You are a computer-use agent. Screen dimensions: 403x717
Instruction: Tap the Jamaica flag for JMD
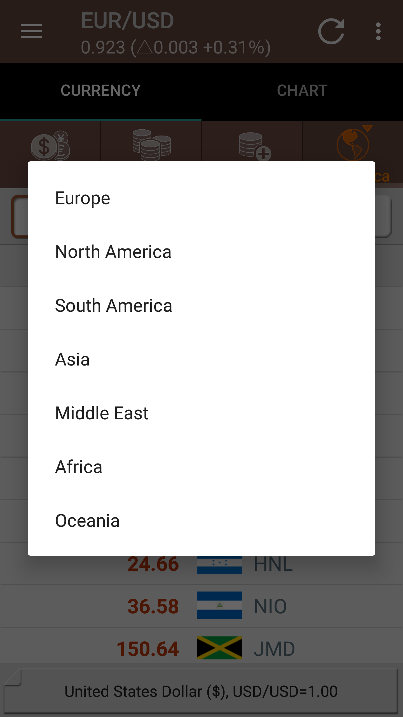click(x=220, y=648)
